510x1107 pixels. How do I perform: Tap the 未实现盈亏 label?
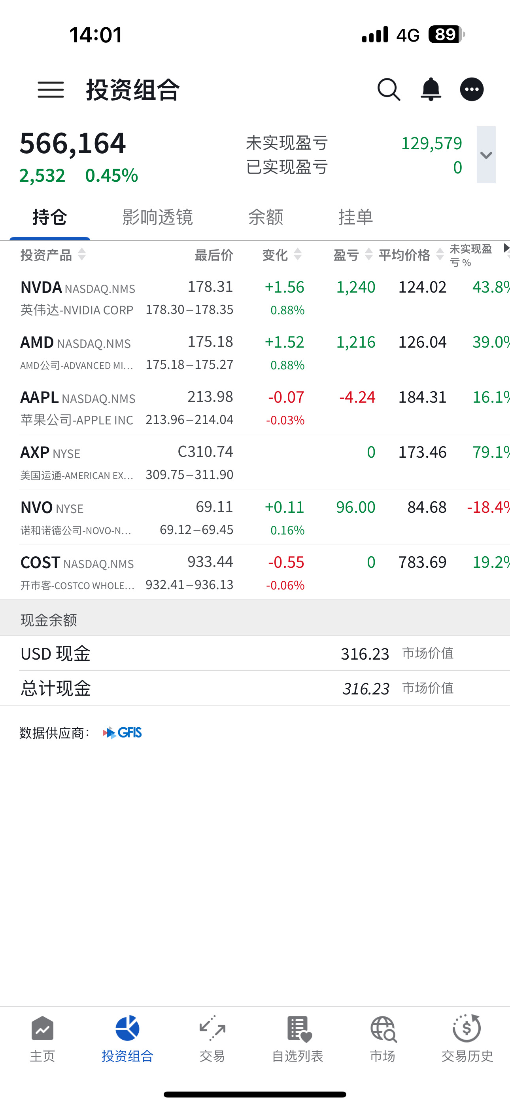pyautogui.click(x=287, y=143)
